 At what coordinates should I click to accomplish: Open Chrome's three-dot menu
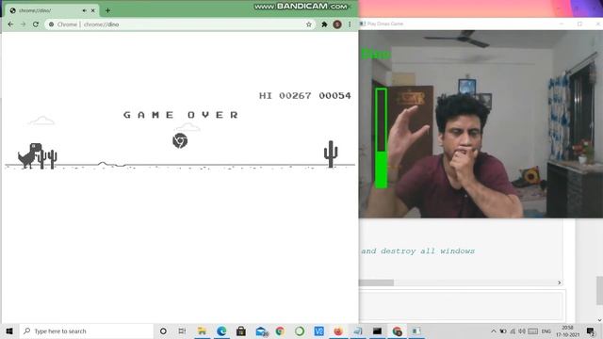(350, 24)
